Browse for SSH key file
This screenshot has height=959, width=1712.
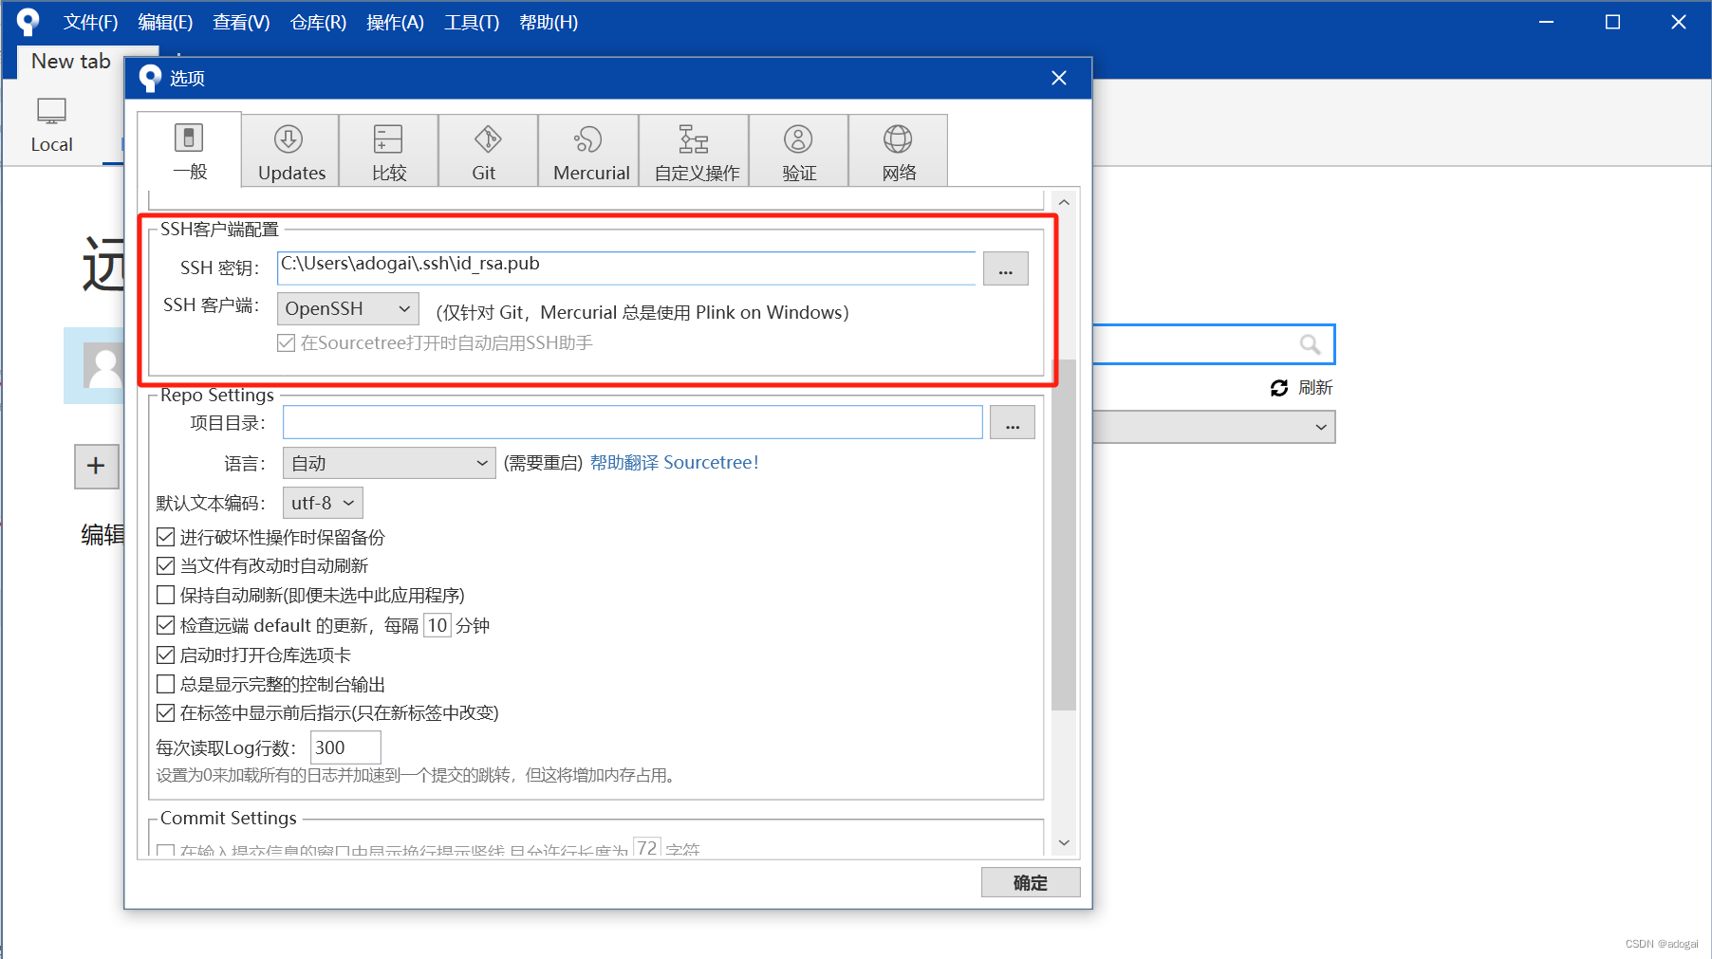click(1006, 269)
